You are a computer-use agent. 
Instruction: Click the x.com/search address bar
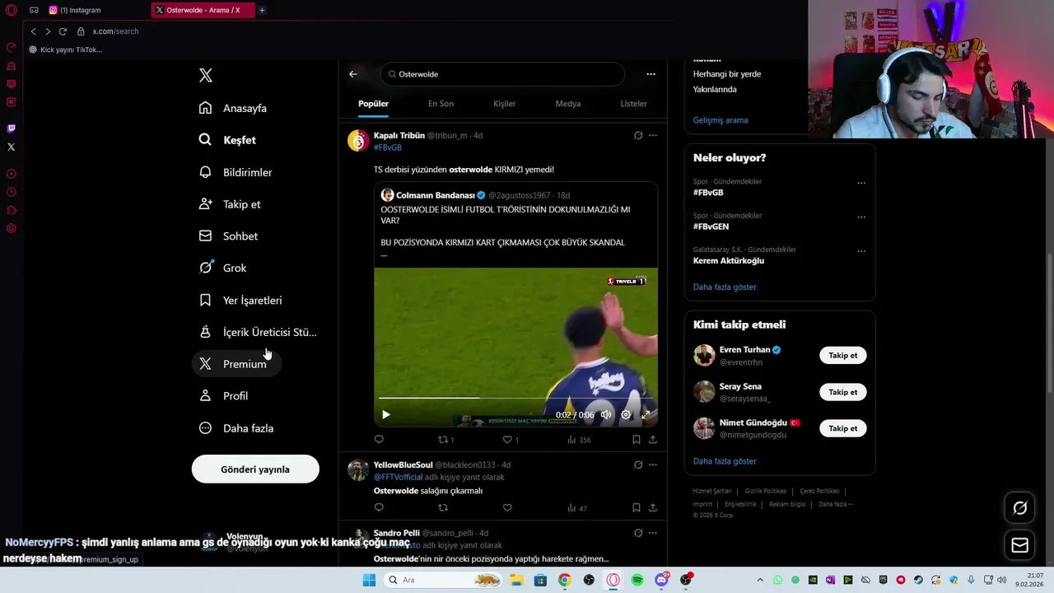click(115, 31)
